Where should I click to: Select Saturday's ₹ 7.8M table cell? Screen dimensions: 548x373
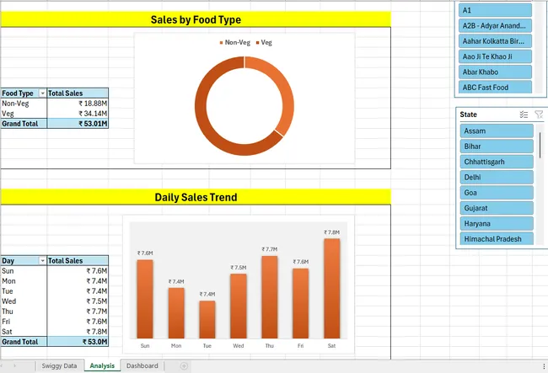[x=78, y=332]
